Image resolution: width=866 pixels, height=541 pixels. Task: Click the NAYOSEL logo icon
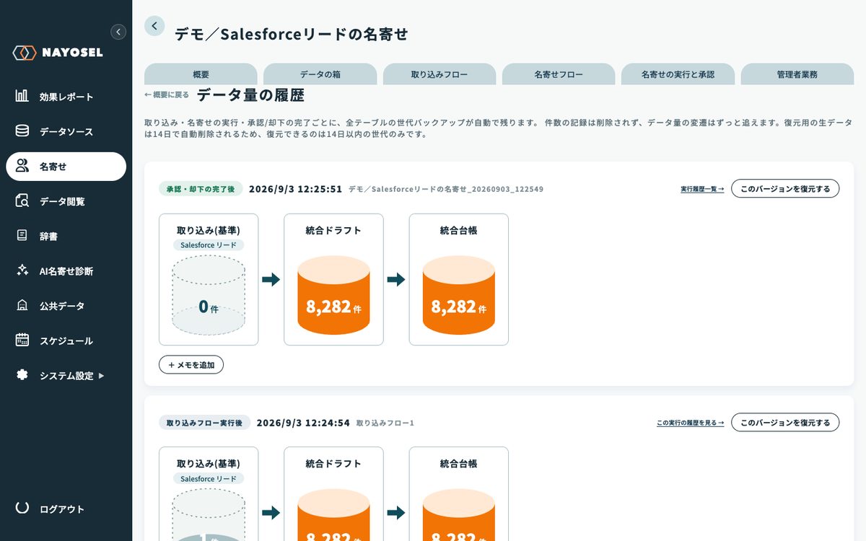point(24,53)
